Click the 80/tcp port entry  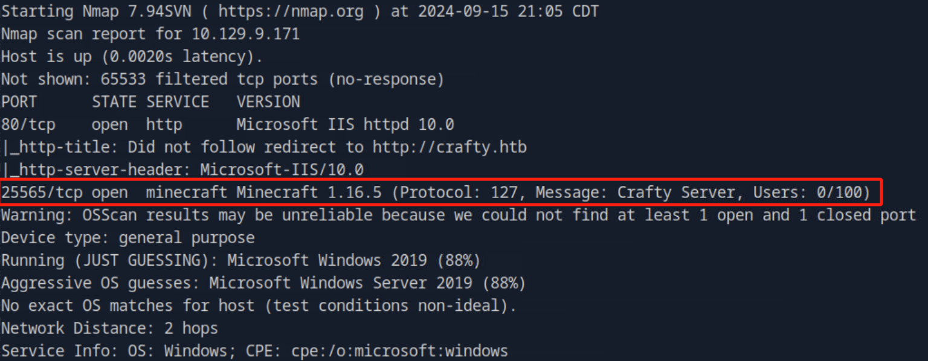[x=28, y=125]
